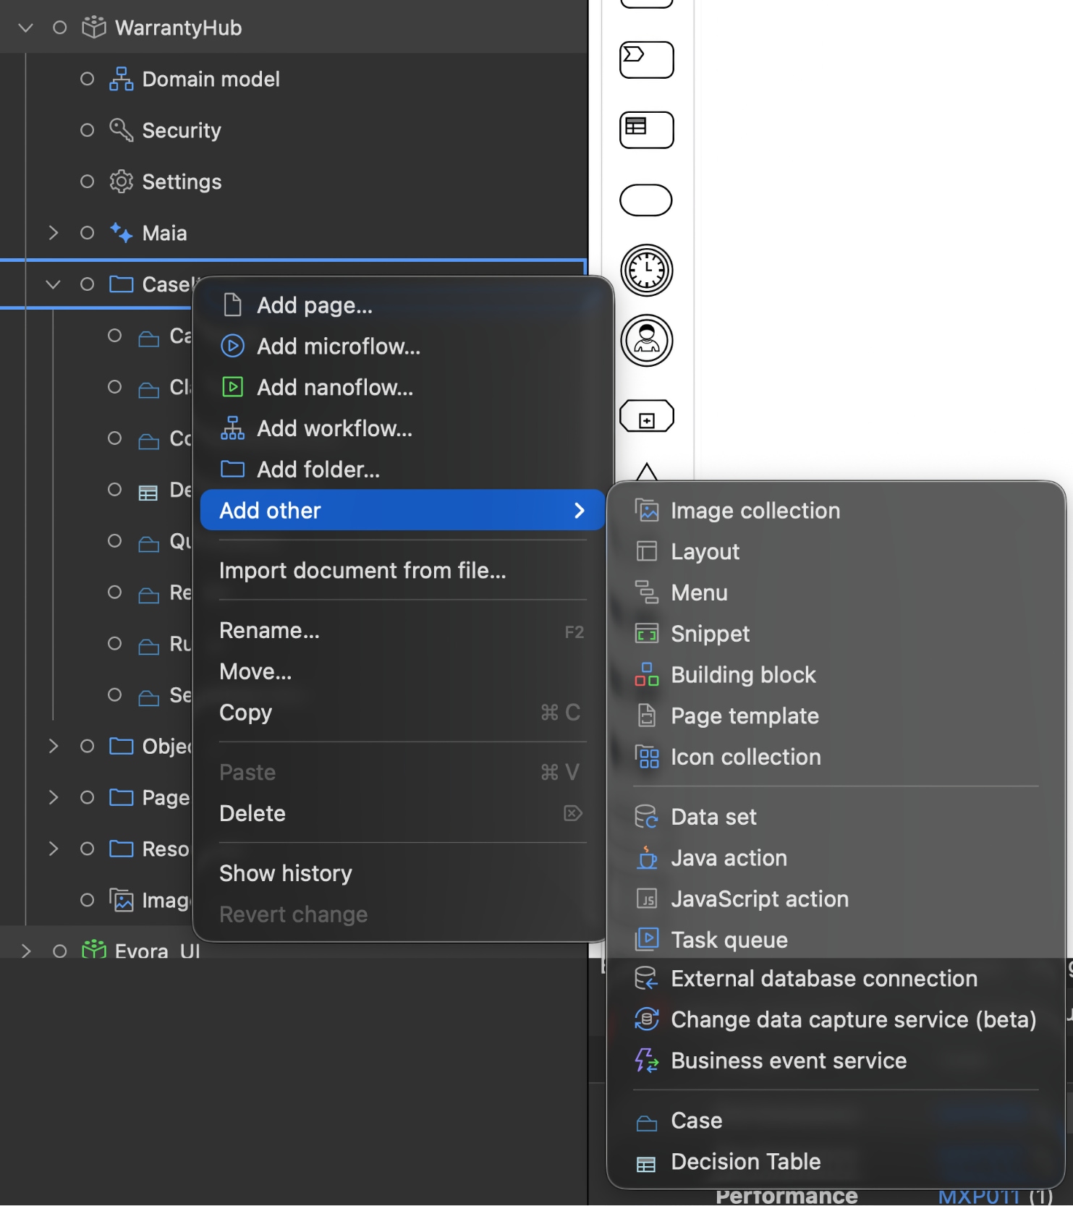Add a Decision Table from the submenu

(x=836, y=1162)
